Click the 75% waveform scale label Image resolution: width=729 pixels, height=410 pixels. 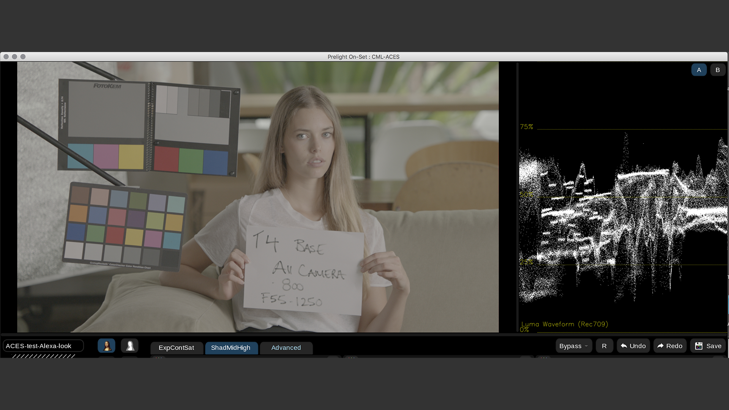coord(527,127)
